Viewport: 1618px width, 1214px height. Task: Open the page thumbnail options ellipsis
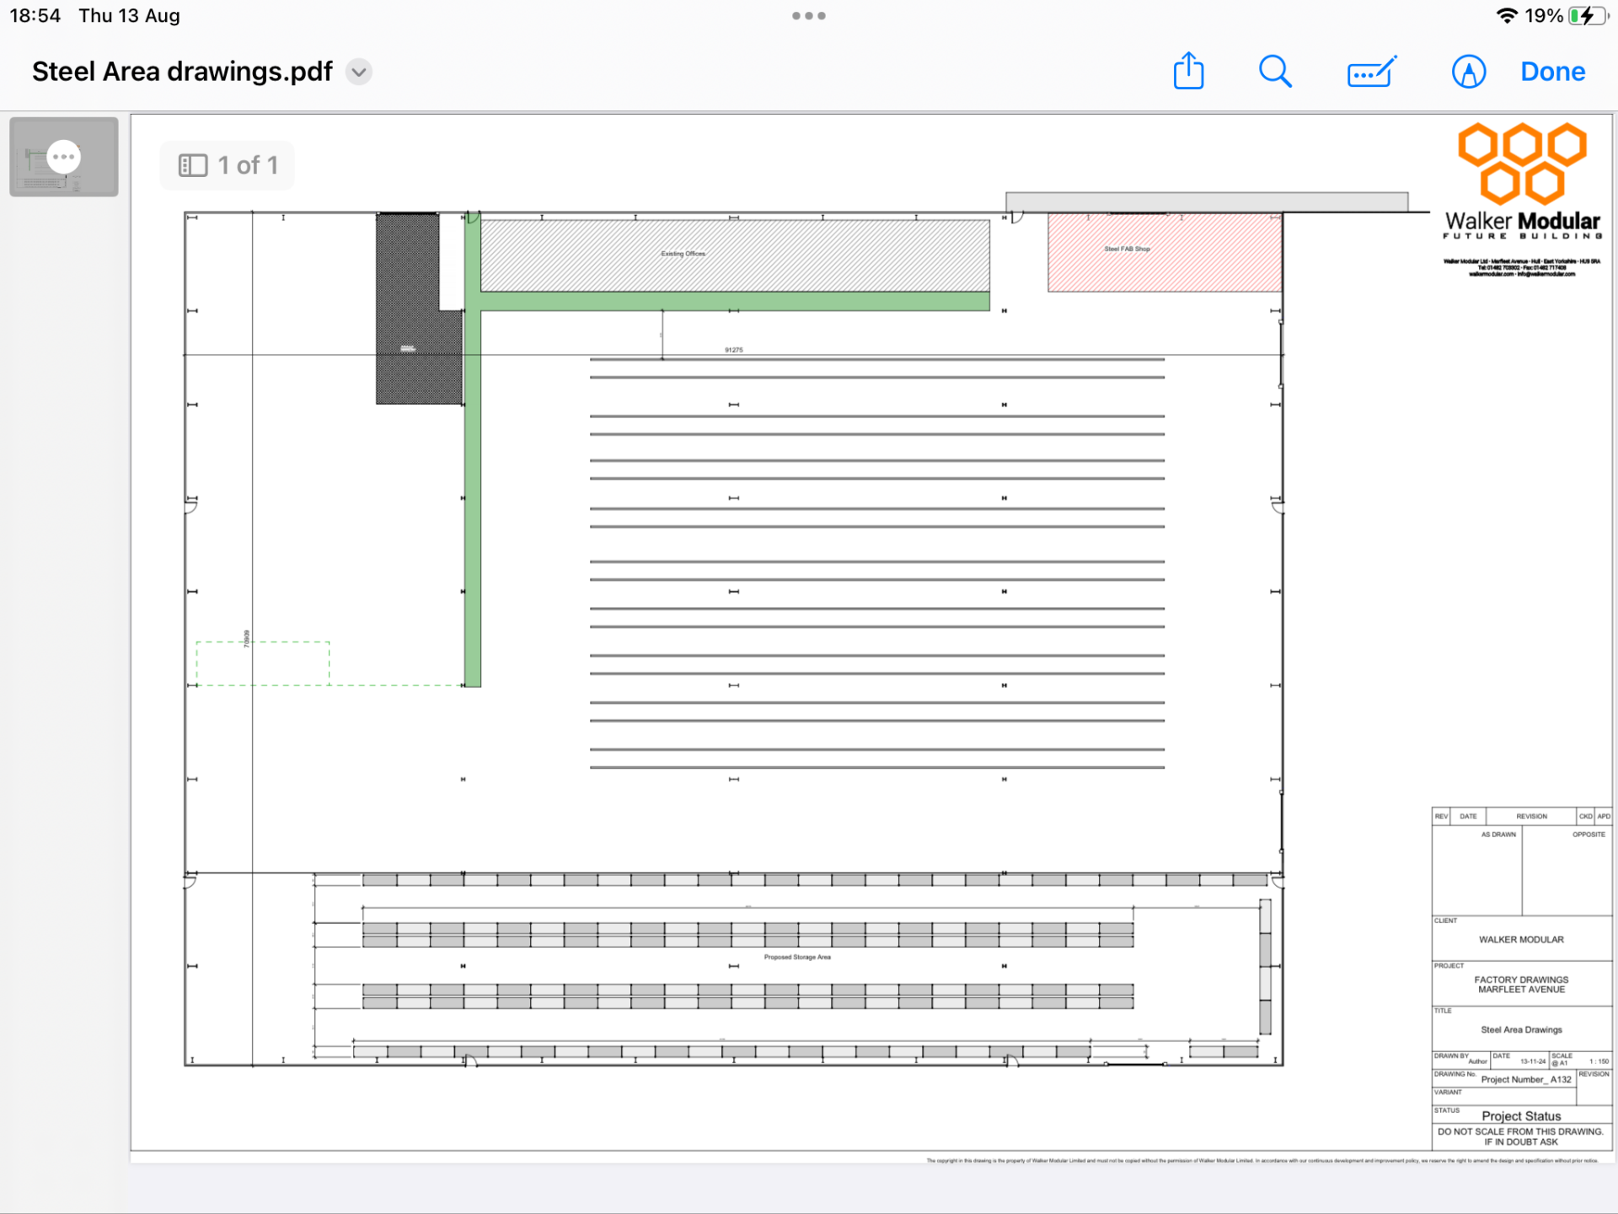pos(64,157)
